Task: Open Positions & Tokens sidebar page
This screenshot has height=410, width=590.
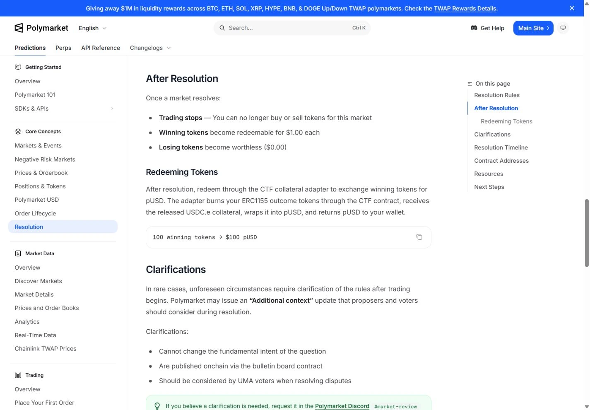Action: 40,186
